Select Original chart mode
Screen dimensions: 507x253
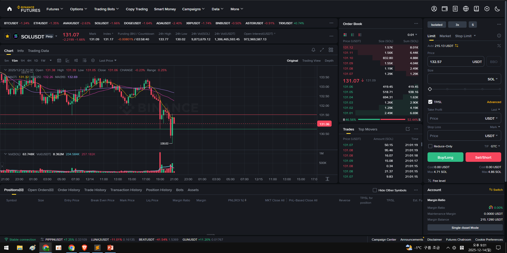tap(292, 61)
